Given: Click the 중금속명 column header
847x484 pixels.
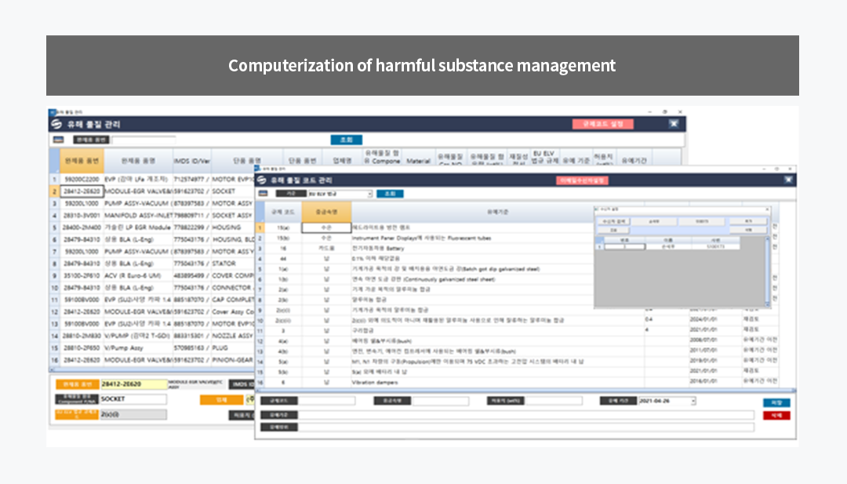Looking at the screenshot, I should click(326, 212).
